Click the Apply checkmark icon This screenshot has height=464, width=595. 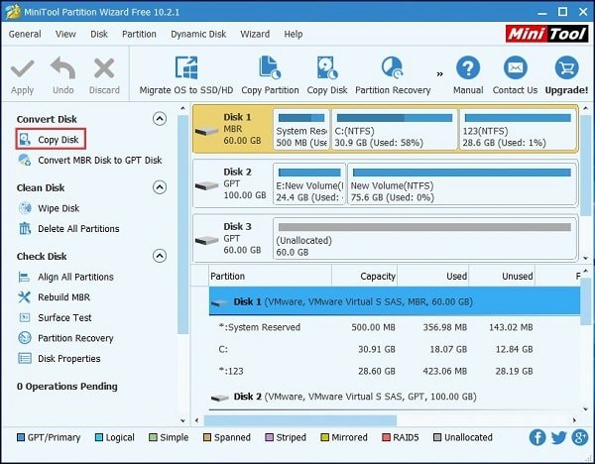[23, 68]
